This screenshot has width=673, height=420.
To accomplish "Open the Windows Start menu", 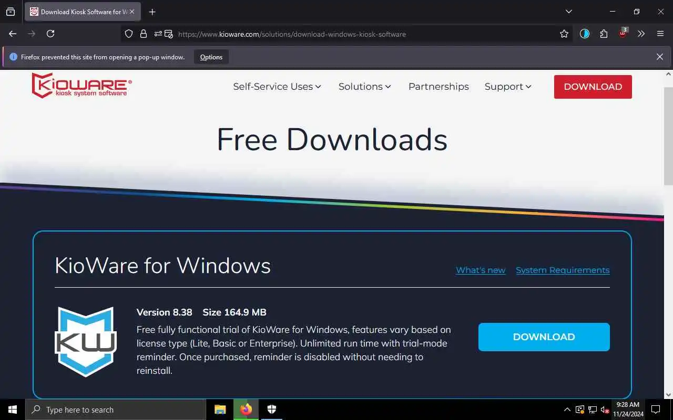I will (13, 409).
